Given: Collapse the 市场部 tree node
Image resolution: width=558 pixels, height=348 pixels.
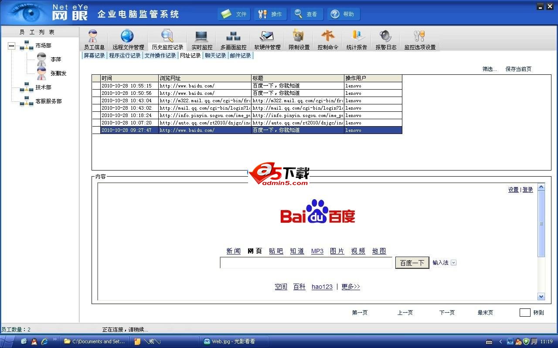Looking at the screenshot, I should coord(11,46).
